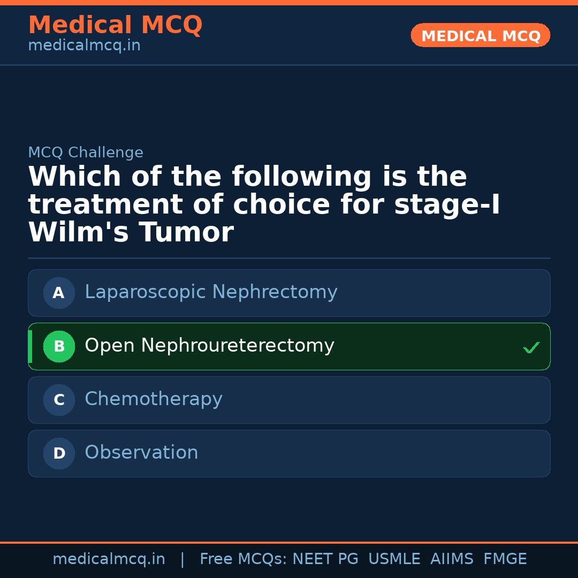This screenshot has height=578, width=578.
Task: Click the green highlight bar beside option B
Action: (x=29, y=346)
